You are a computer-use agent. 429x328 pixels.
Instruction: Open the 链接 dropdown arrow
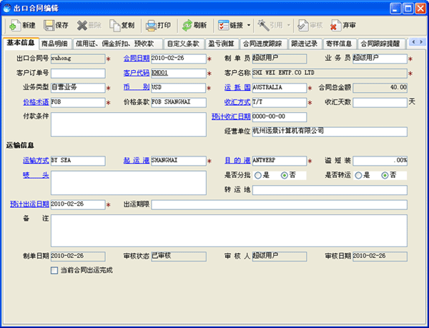[x=249, y=26]
